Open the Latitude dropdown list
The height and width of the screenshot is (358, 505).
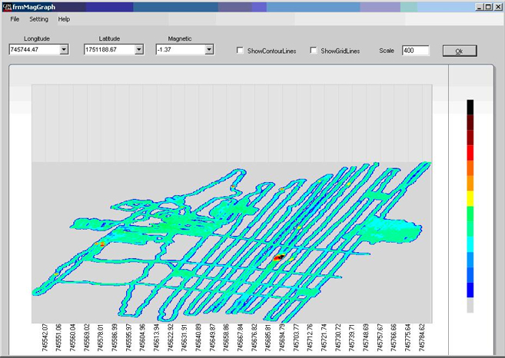pos(139,50)
